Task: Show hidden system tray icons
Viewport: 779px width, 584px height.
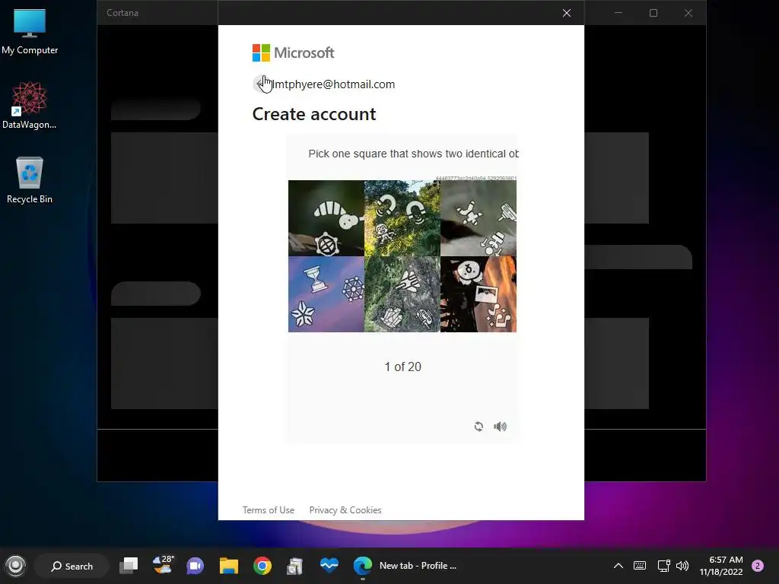Action: tap(618, 566)
